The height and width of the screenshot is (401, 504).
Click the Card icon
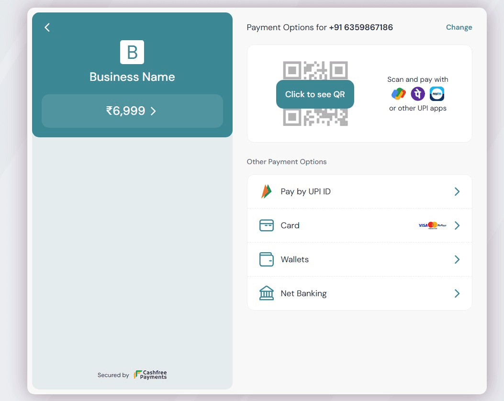point(267,225)
